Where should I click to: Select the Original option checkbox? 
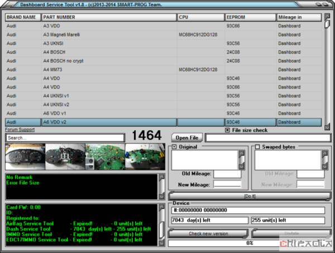(x=174, y=147)
